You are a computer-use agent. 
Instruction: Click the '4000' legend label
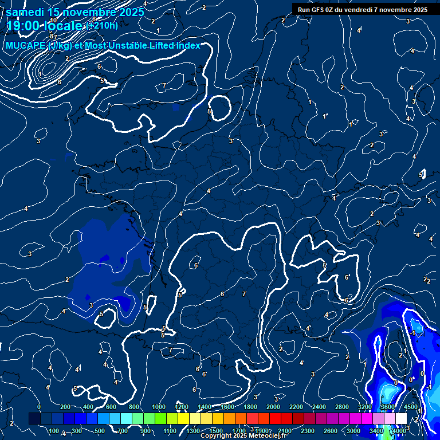(399, 431)
